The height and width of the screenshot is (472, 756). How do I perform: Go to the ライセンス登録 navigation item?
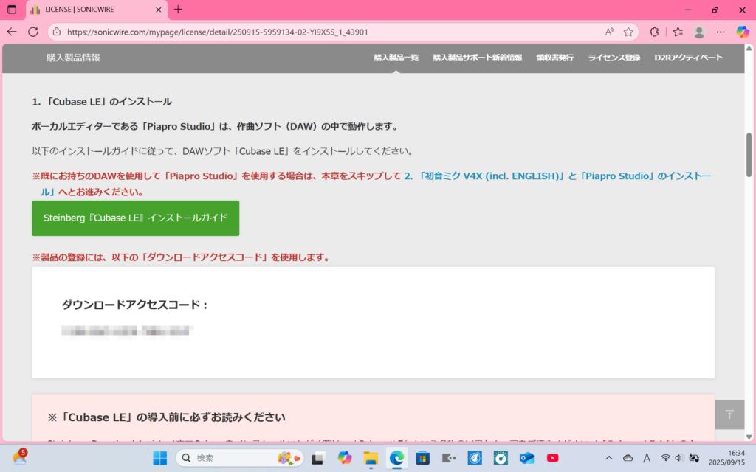[614, 58]
